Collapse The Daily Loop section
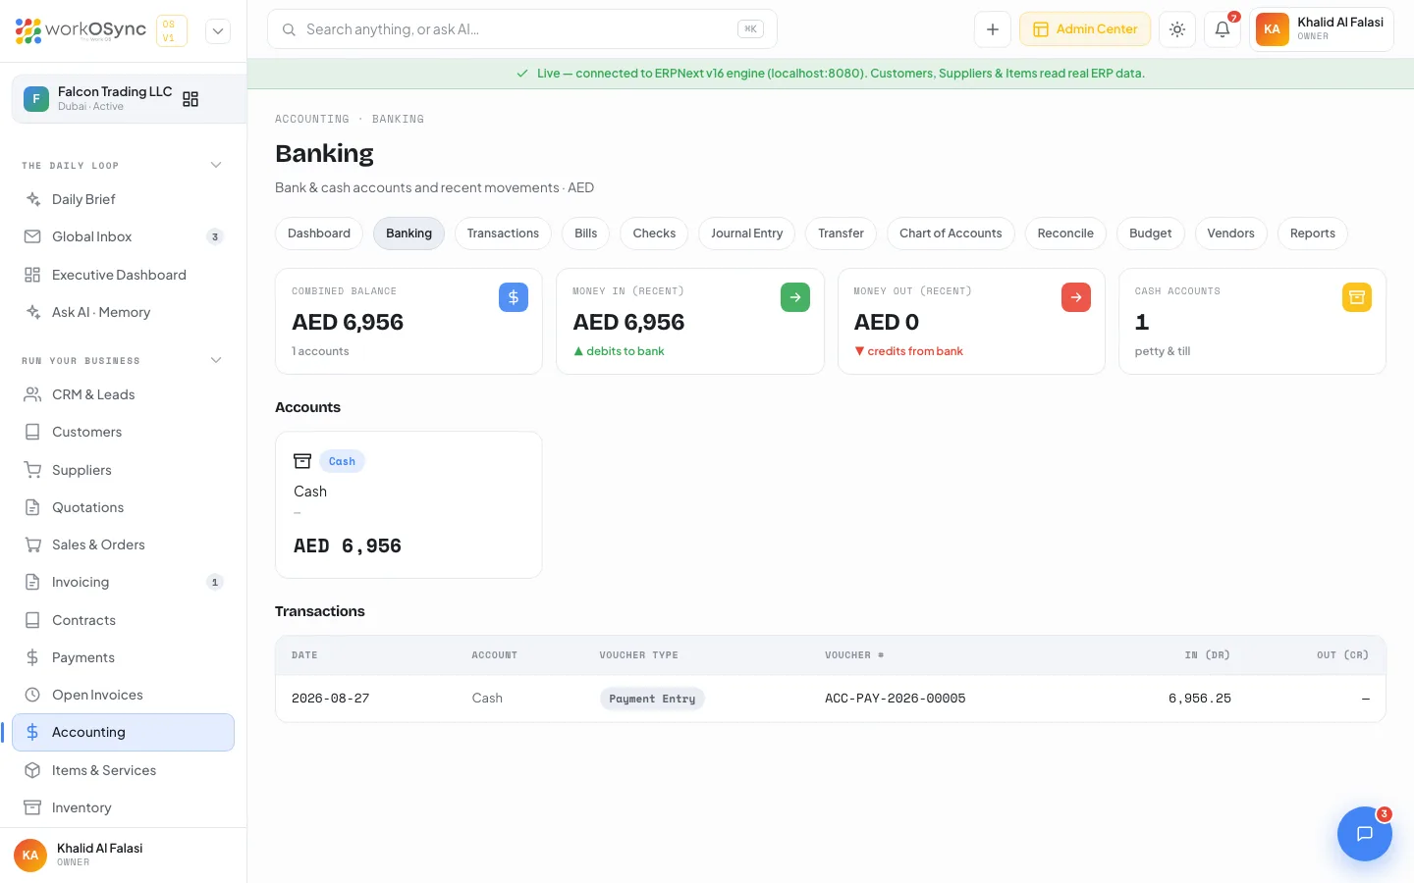 [216, 165]
